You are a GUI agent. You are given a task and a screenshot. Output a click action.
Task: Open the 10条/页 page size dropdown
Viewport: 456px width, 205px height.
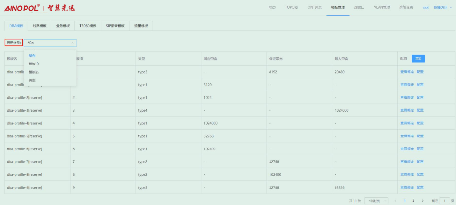tap(376, 201)
